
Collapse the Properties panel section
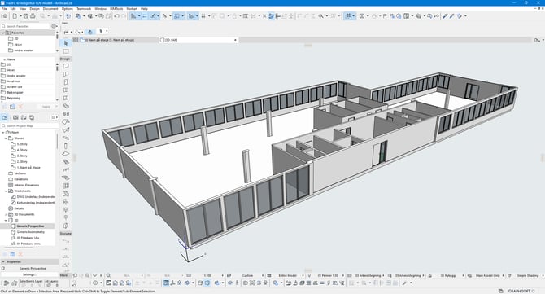point(3,261)
